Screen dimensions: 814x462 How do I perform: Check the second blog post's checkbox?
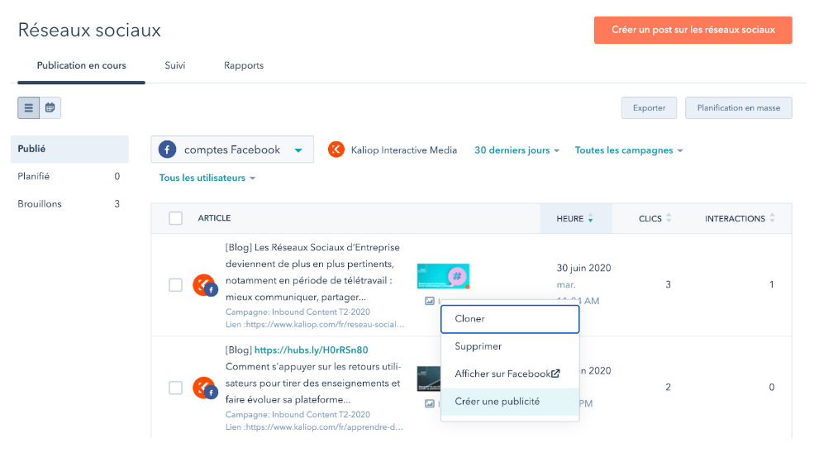(x=175, y=388)
